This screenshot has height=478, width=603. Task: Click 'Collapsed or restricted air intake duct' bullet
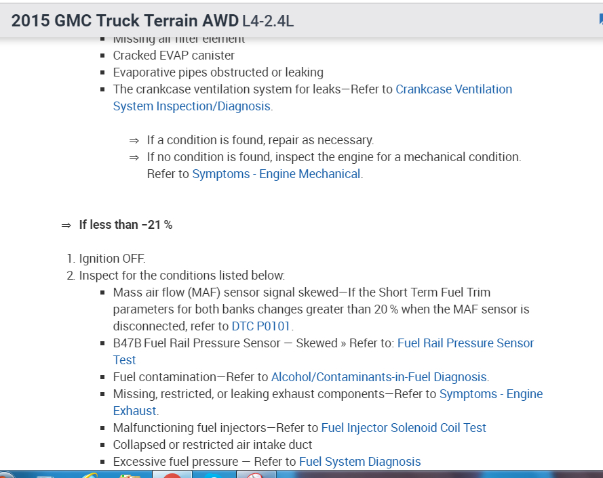[212, 445]
